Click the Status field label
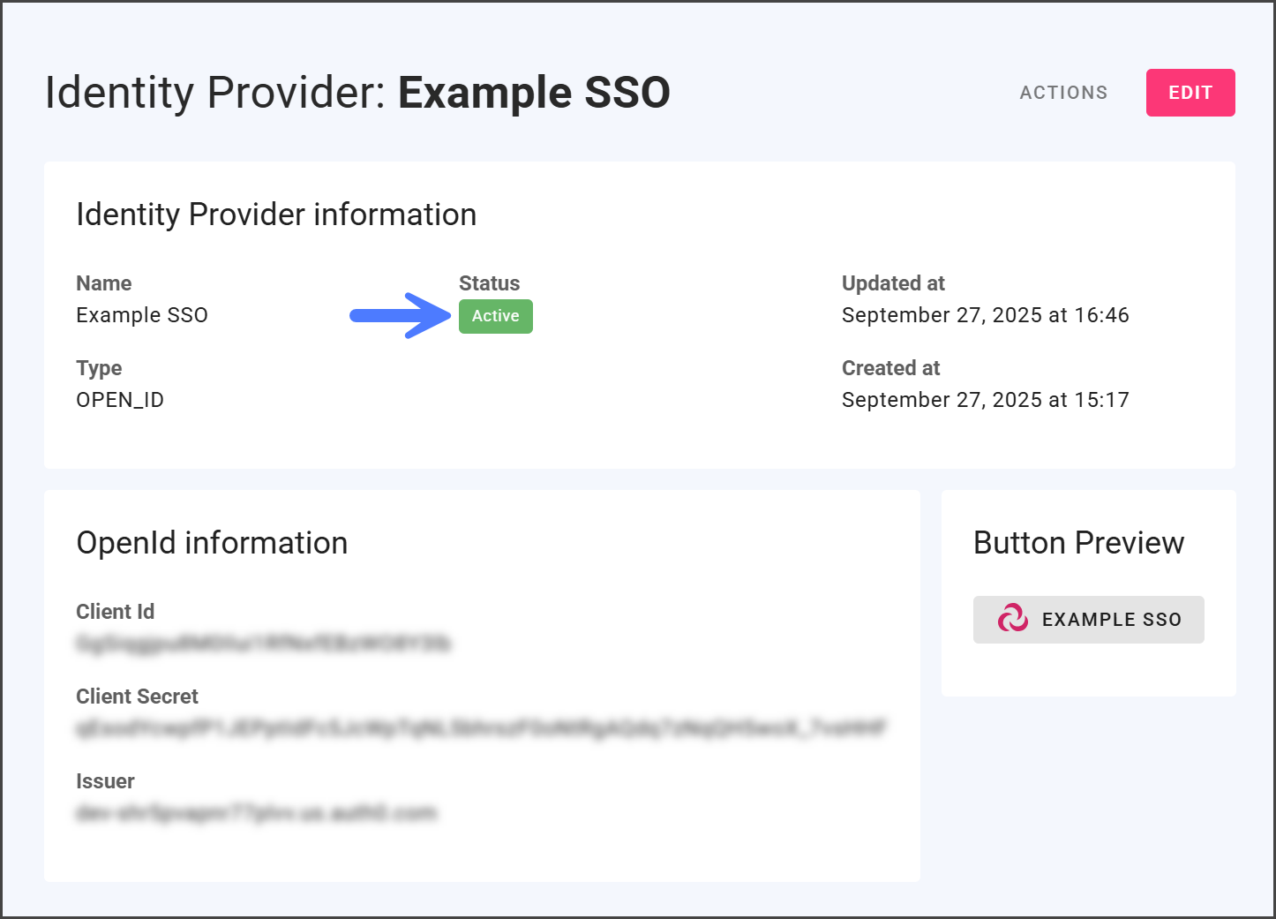 tap(489, 283)
